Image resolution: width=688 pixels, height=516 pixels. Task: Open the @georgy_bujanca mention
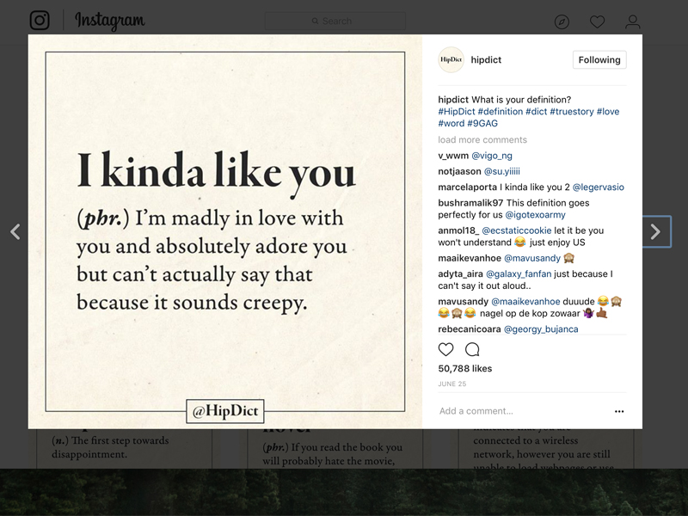[x=541, y=329]
